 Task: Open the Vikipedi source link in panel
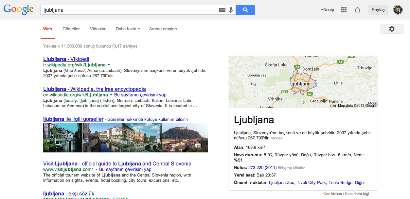tap(277, 138)
